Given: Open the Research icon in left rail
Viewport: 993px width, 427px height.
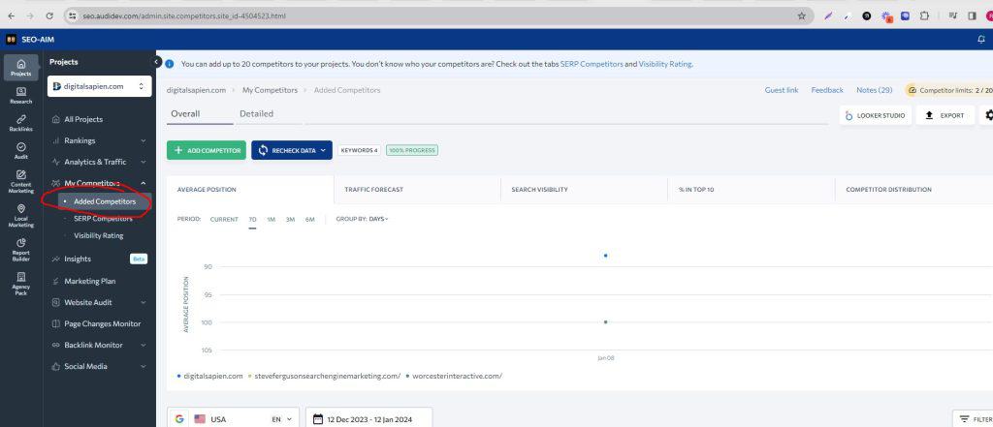Looking at the screenshot, I should (x=21, y=95).
